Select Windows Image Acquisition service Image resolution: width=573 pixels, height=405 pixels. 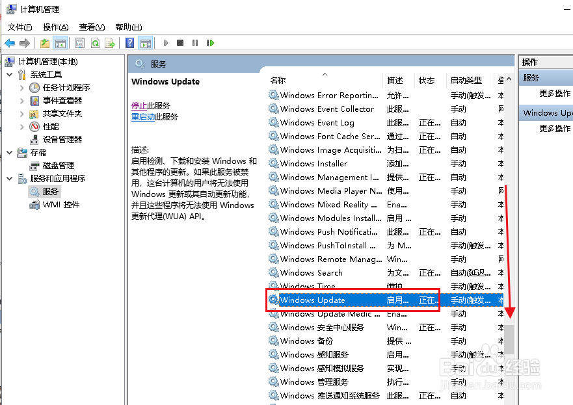click(386, 150)
